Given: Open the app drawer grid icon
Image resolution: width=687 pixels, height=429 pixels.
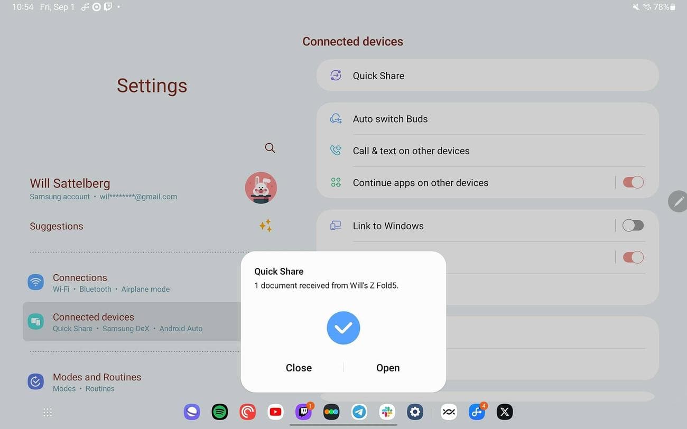Looking at the screenshot, I should [48, 413].
